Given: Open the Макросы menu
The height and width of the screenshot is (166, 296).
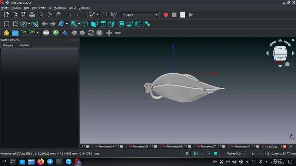Looking at the screenshot, I should point(60,8).
